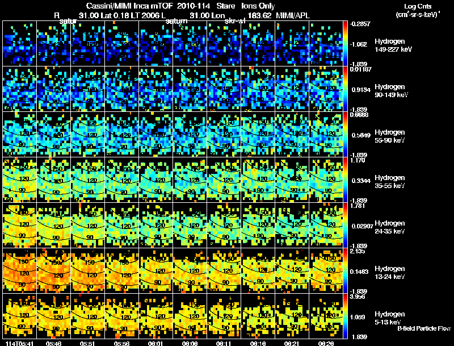Click the color bar for 13-24 keV row
This screenshot has width=454, height=346.
click(345, 270)
